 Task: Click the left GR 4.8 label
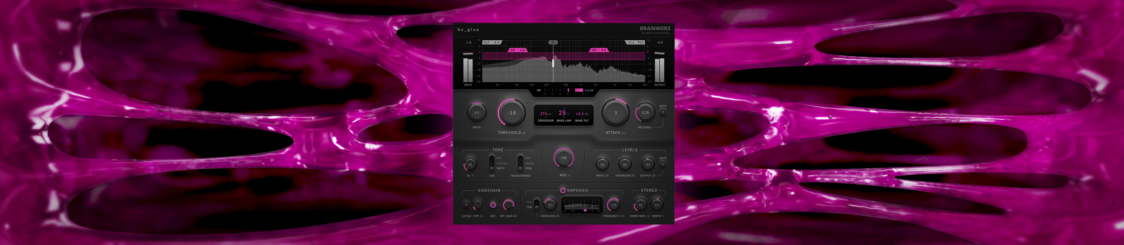tap(518, 50)
